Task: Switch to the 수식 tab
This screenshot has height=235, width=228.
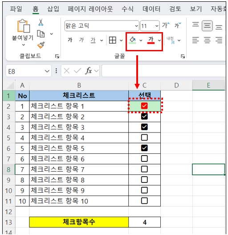Action: pyautogui.click(x=127, y=9)
